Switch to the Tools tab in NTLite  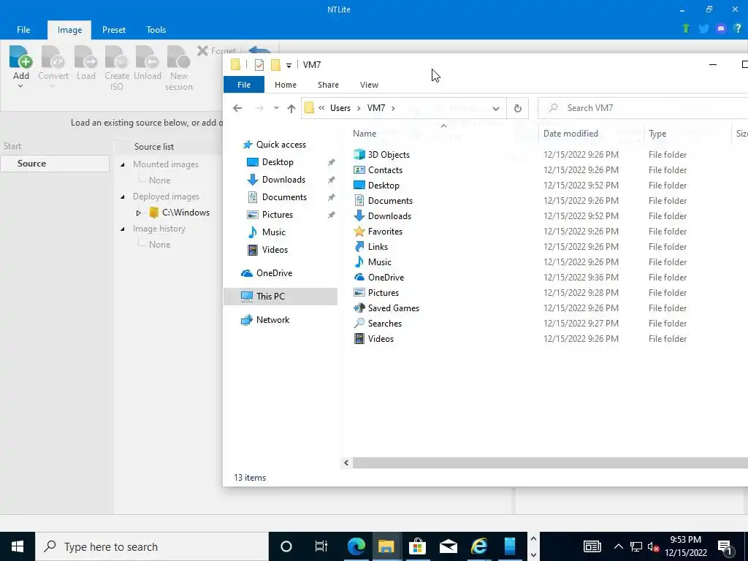[156, 29]
